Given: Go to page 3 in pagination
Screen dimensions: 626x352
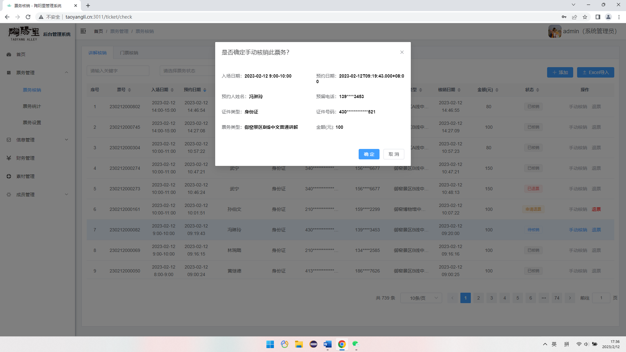Looking at the screenshot, I should [x=491, y=298].
